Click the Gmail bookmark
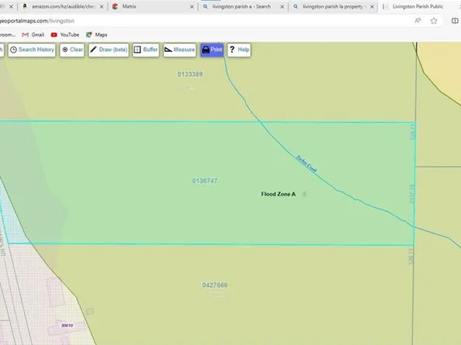The image size is (461, 345). click(33, 35)
